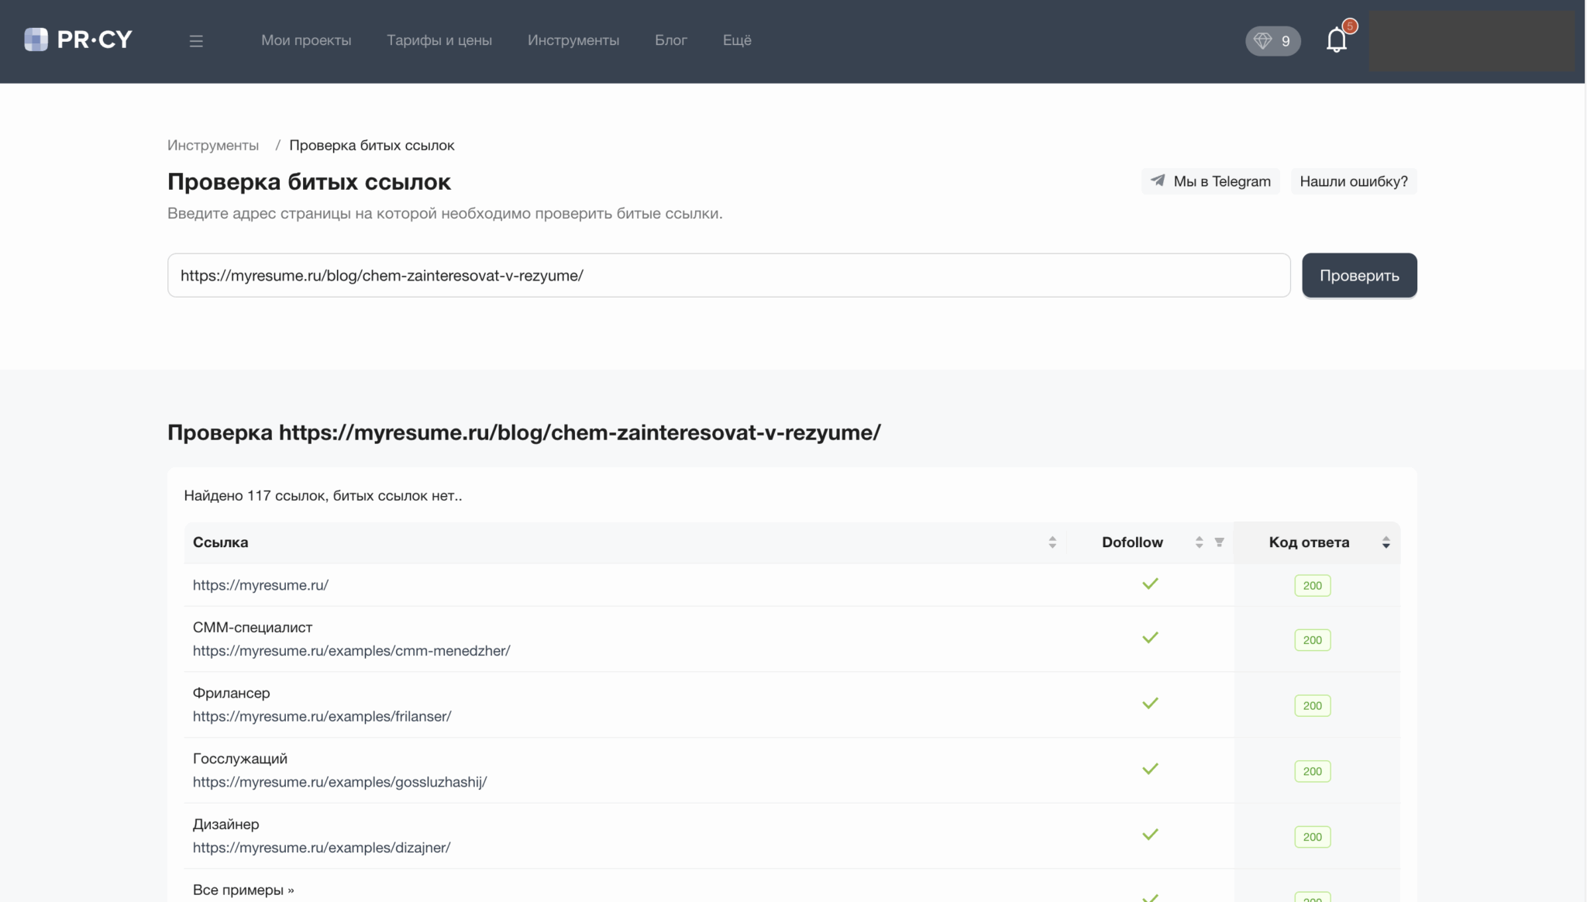The image size is (1587, 902).
Task: Go to the Блог section
Action: [x=670, y=40]
